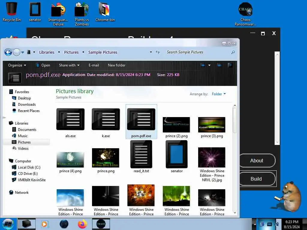The image size is (307, 230).
Task: Click the search magnifier icon
Action: click(x=233, y=52)
